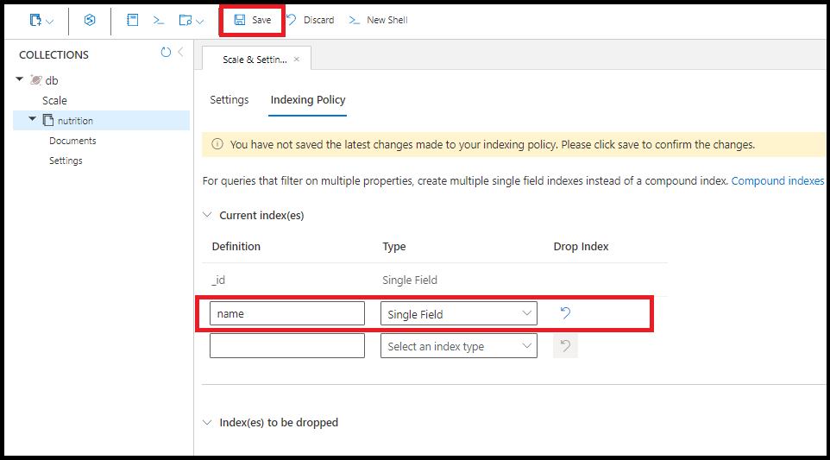Open the terminal shell icon in toolbar
830x460 pixels.
[158, 20]
